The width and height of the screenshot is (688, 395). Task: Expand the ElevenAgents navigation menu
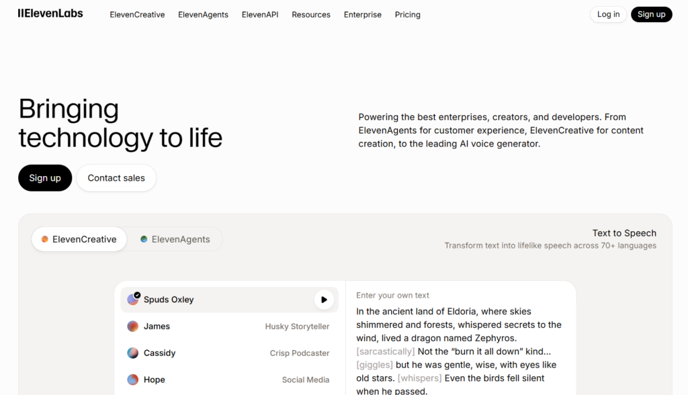[x=203, y=15]
